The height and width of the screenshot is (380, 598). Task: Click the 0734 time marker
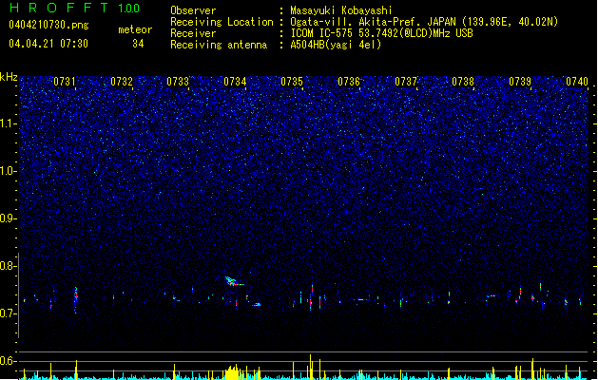click(x=235, y=82)
